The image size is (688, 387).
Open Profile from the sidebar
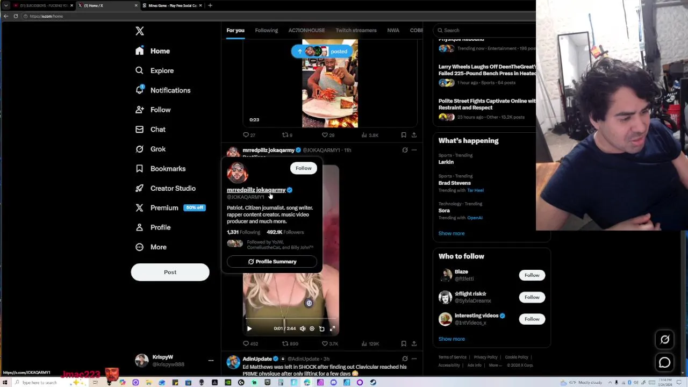(153, 227)
